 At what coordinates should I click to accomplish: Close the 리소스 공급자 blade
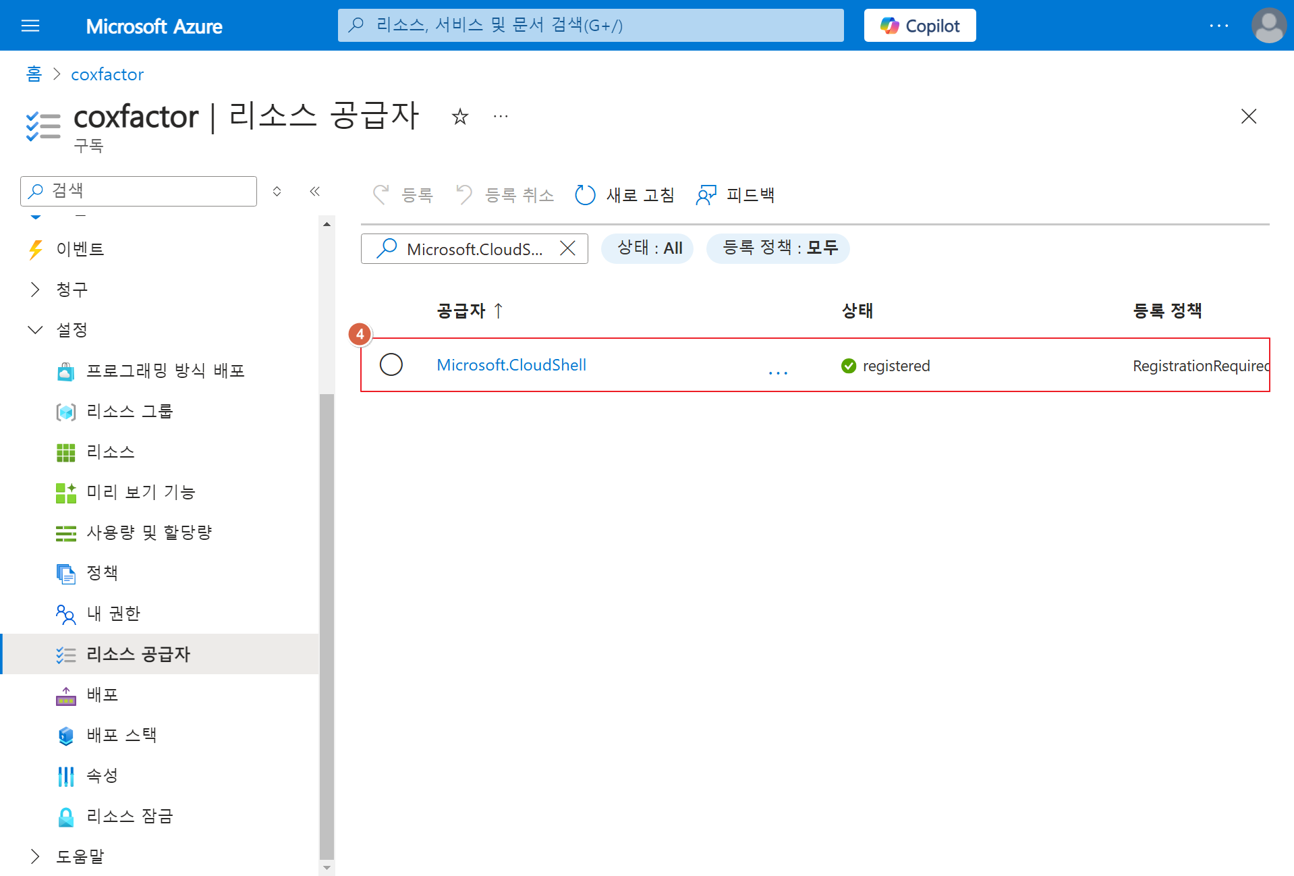1249,116
